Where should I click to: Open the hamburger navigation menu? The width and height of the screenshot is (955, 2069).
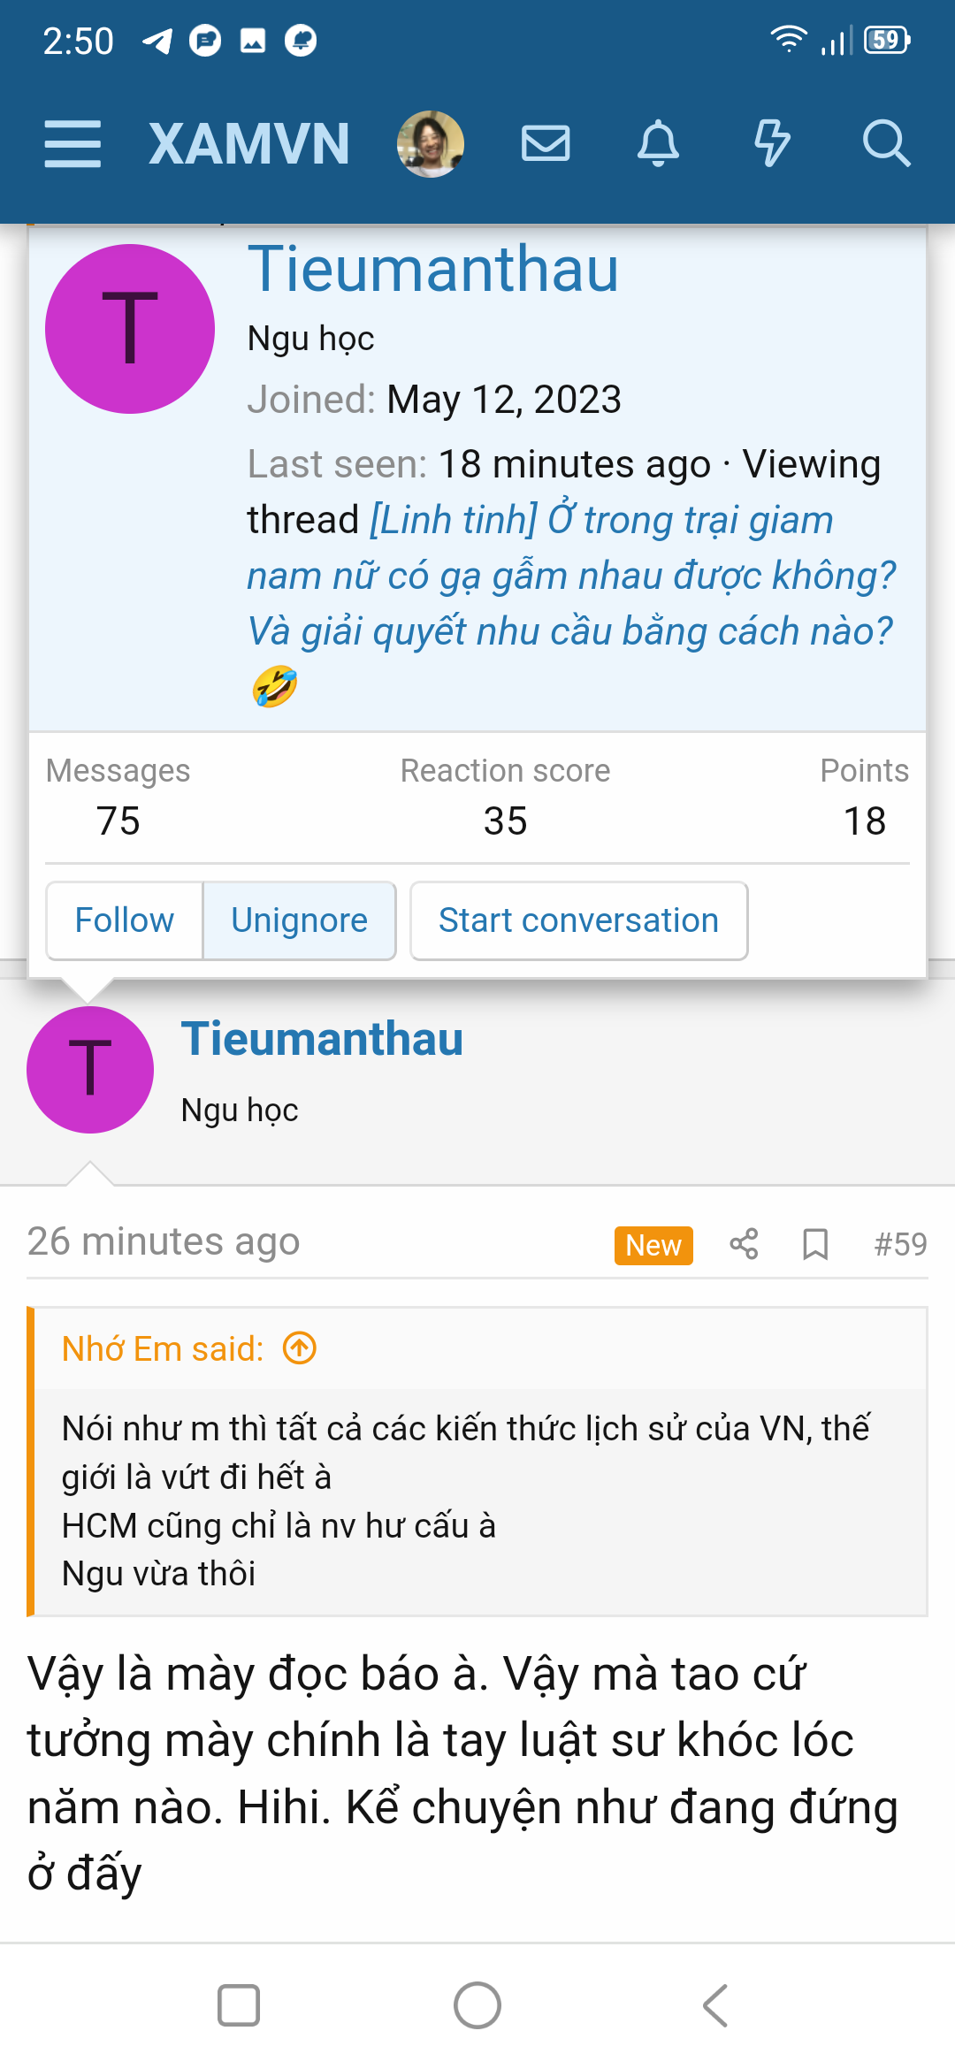(x=73, y=144)
